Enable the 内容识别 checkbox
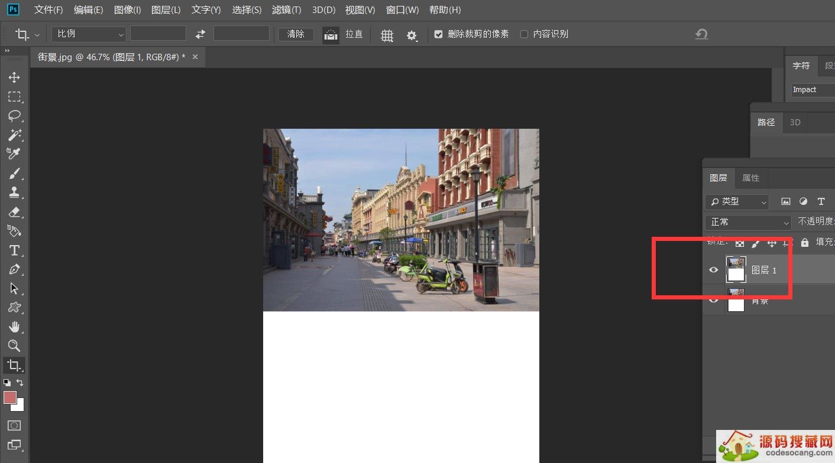The width and height of the screenshot is (835, 463). click(524, 34)
